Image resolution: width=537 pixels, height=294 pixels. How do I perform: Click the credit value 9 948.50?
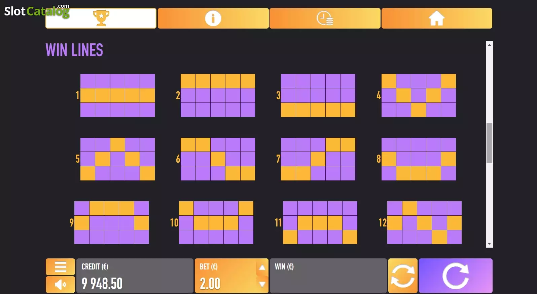[x=102, y=284]
